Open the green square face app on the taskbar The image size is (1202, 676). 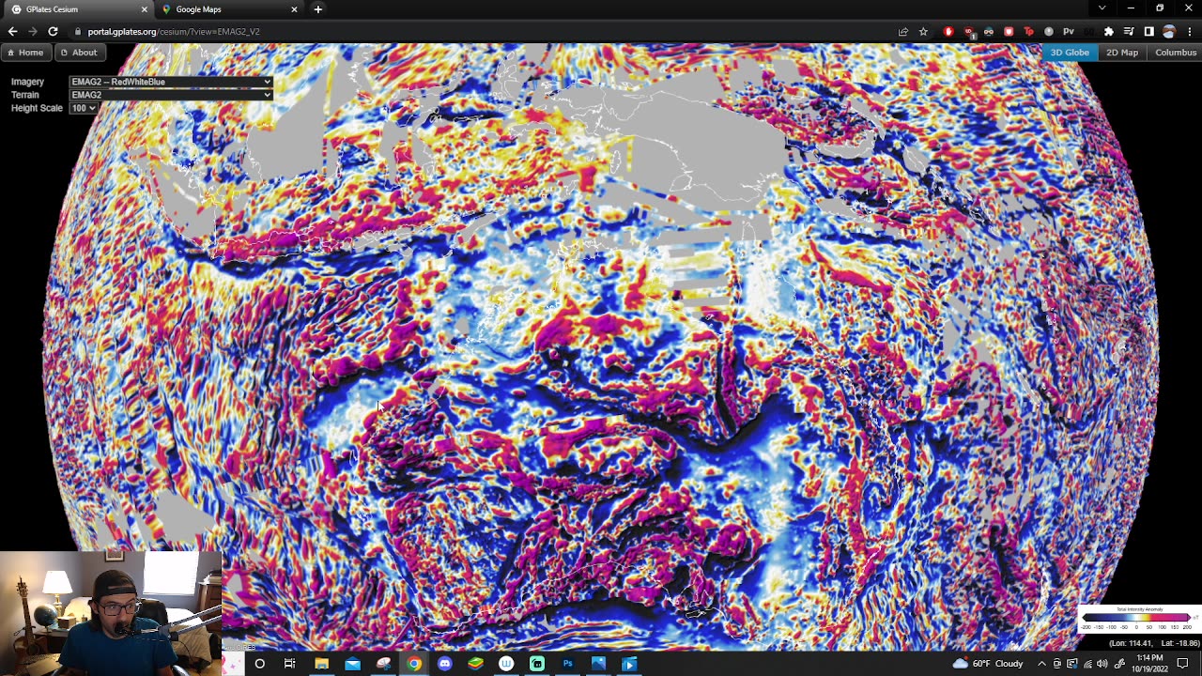(x=537, y=664)
